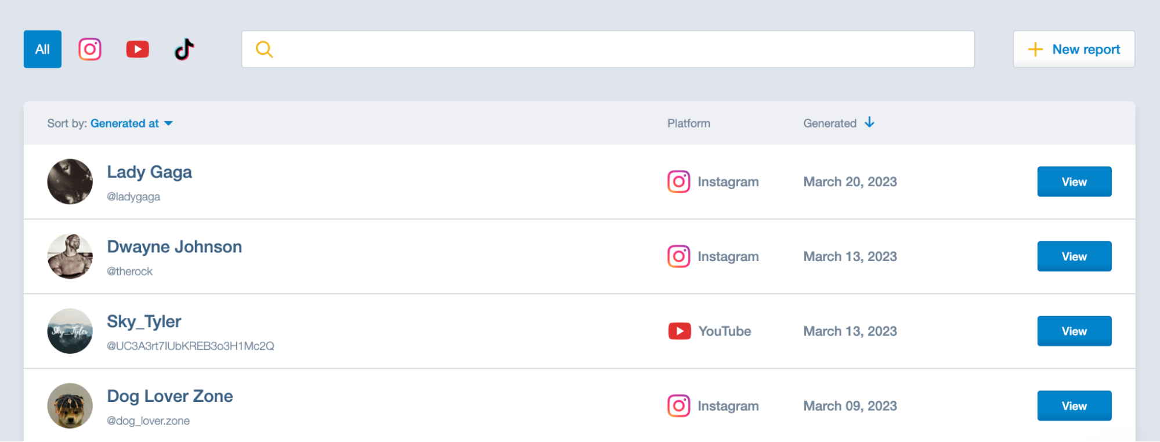Image resolution: width=1160 pixels, height=442 pixels.
Task: Click Lady Gaga's avatar thumbnail
Action: pos(70,182)
